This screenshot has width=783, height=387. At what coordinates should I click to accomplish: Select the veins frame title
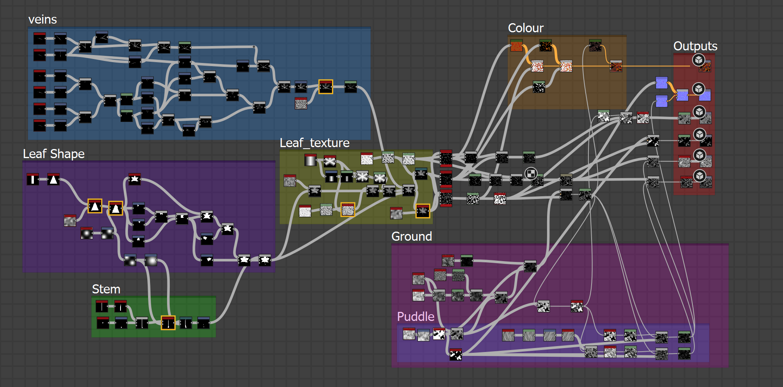[43, 20]
